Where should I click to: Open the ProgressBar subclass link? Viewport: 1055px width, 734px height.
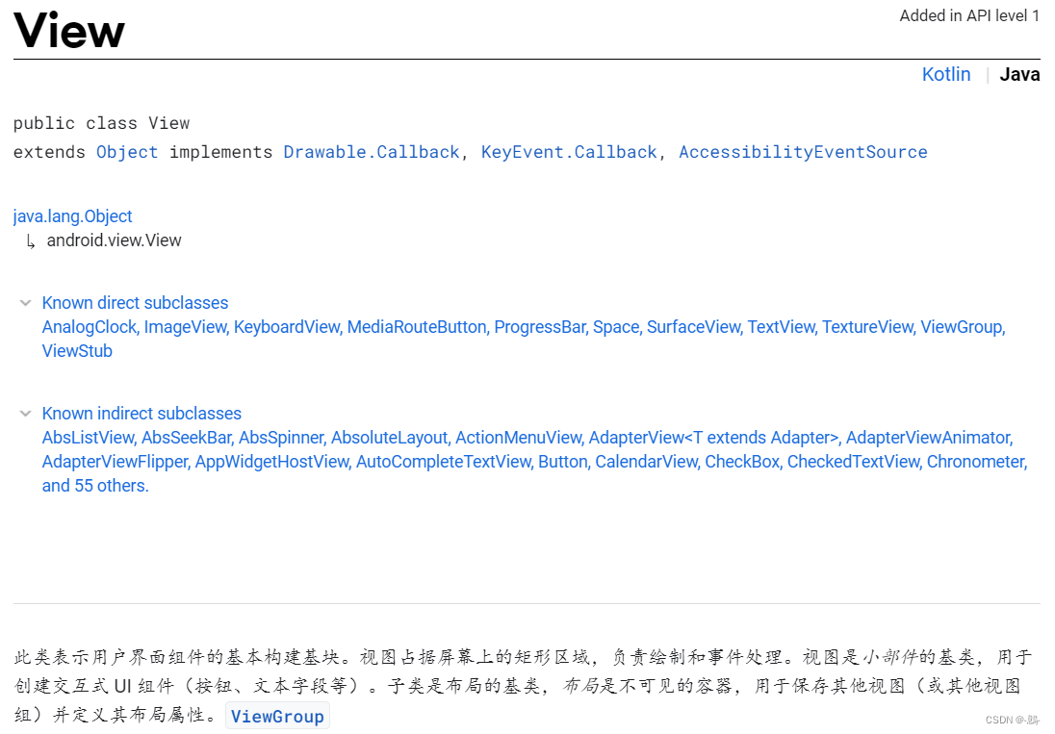[x=538, y=327]
